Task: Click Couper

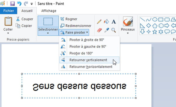Action: [25, 19]
